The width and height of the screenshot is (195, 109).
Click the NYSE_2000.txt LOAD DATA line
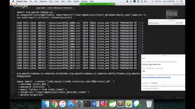coord(80,23)
